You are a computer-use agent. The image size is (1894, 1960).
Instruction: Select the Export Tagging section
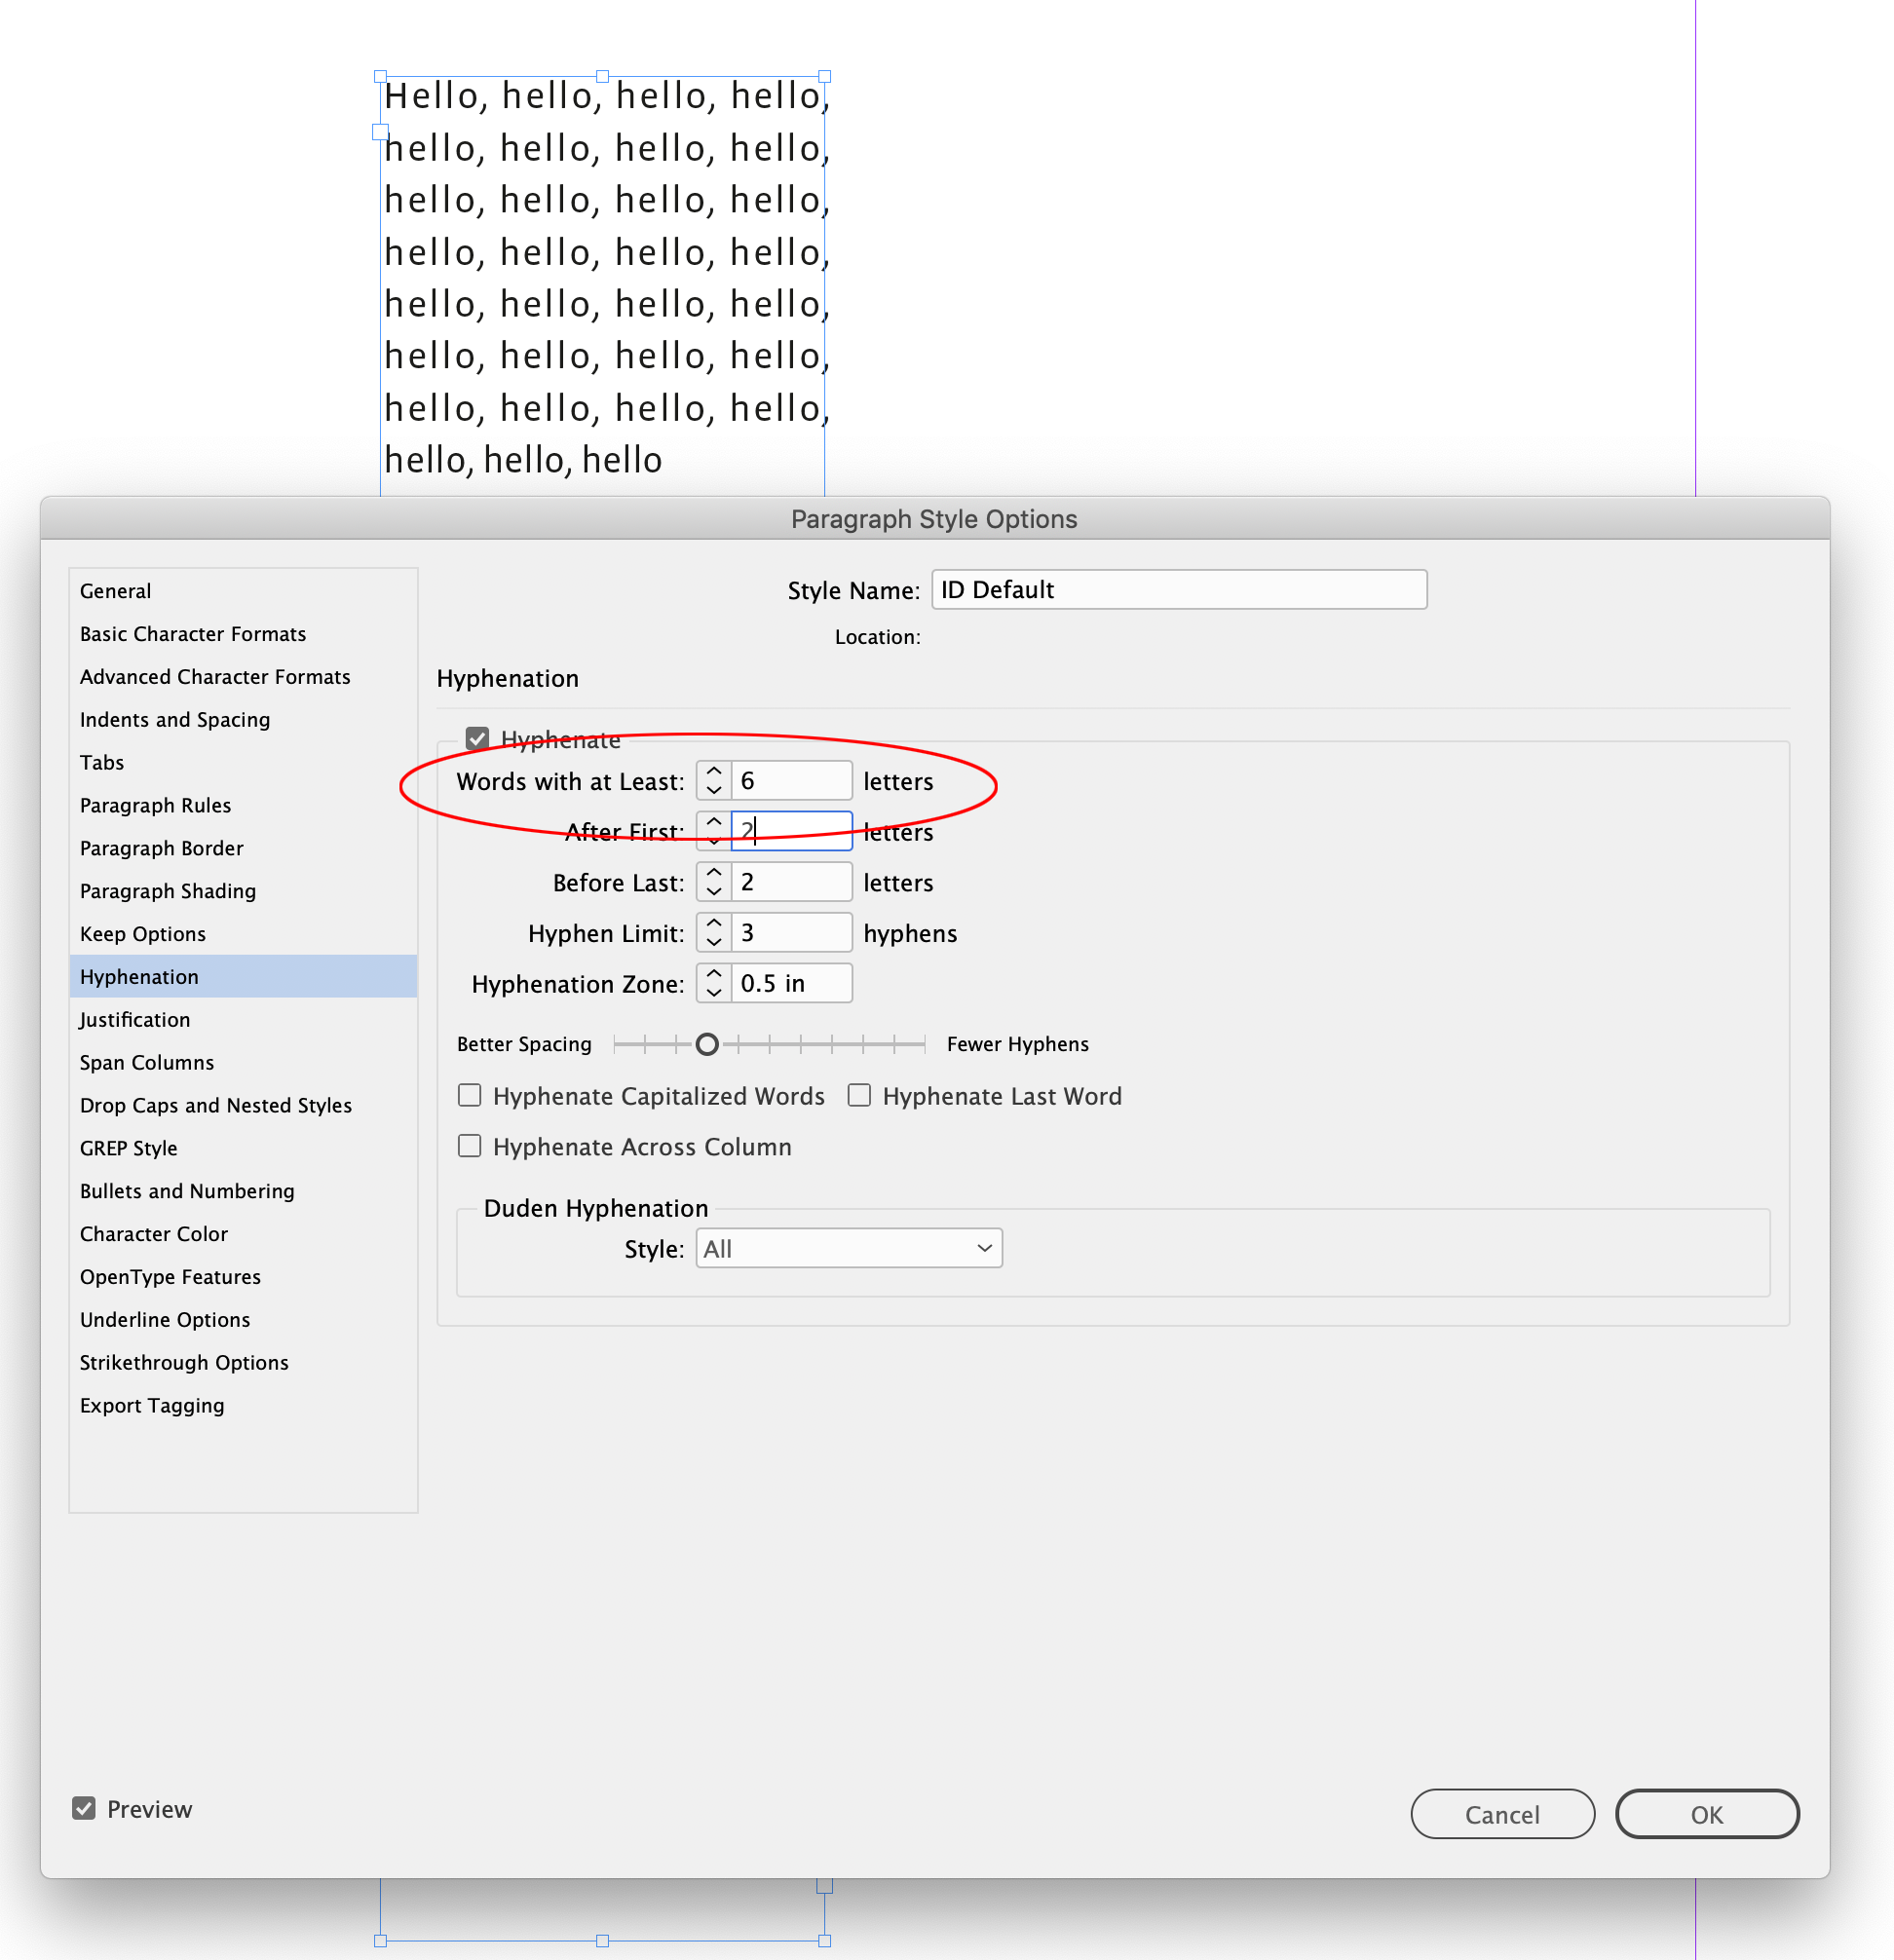coord(152,1405)
